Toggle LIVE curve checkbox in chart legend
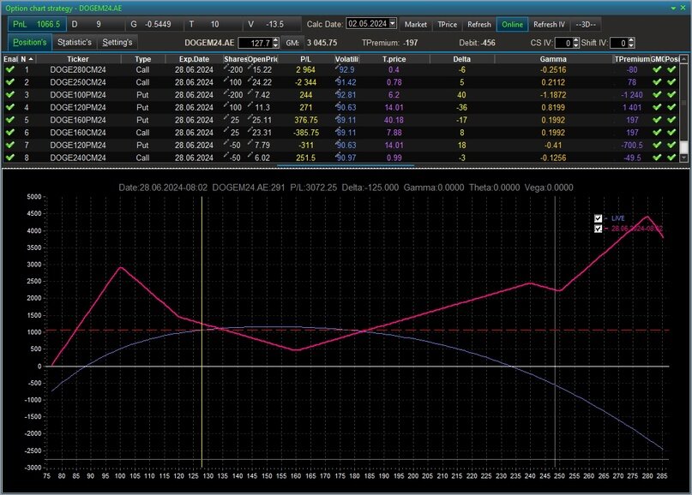Image resolution: width=692 pixels, height=495 pixels. pyautogui.click(x=598, y=218)
